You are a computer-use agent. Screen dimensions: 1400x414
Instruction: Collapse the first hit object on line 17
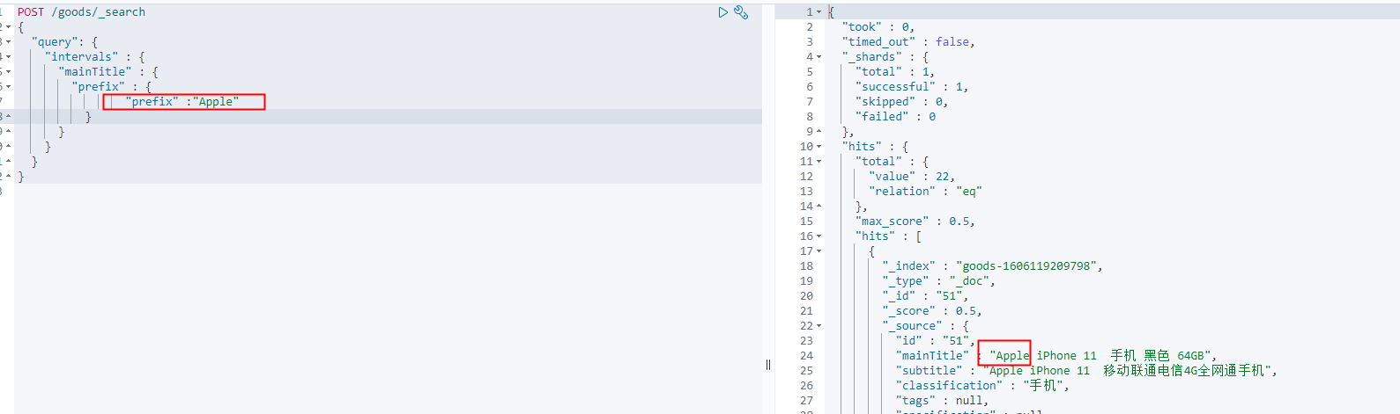(x=819, y=251)
